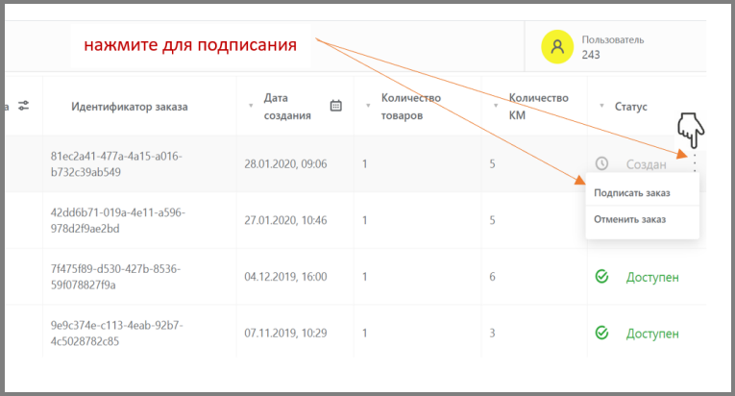Click the clock icon beside Создан
This screenshot has height=396, width=735.
click(601, 163)
